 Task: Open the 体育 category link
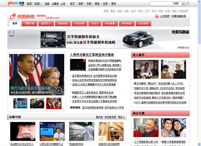[x=140, y=11]
